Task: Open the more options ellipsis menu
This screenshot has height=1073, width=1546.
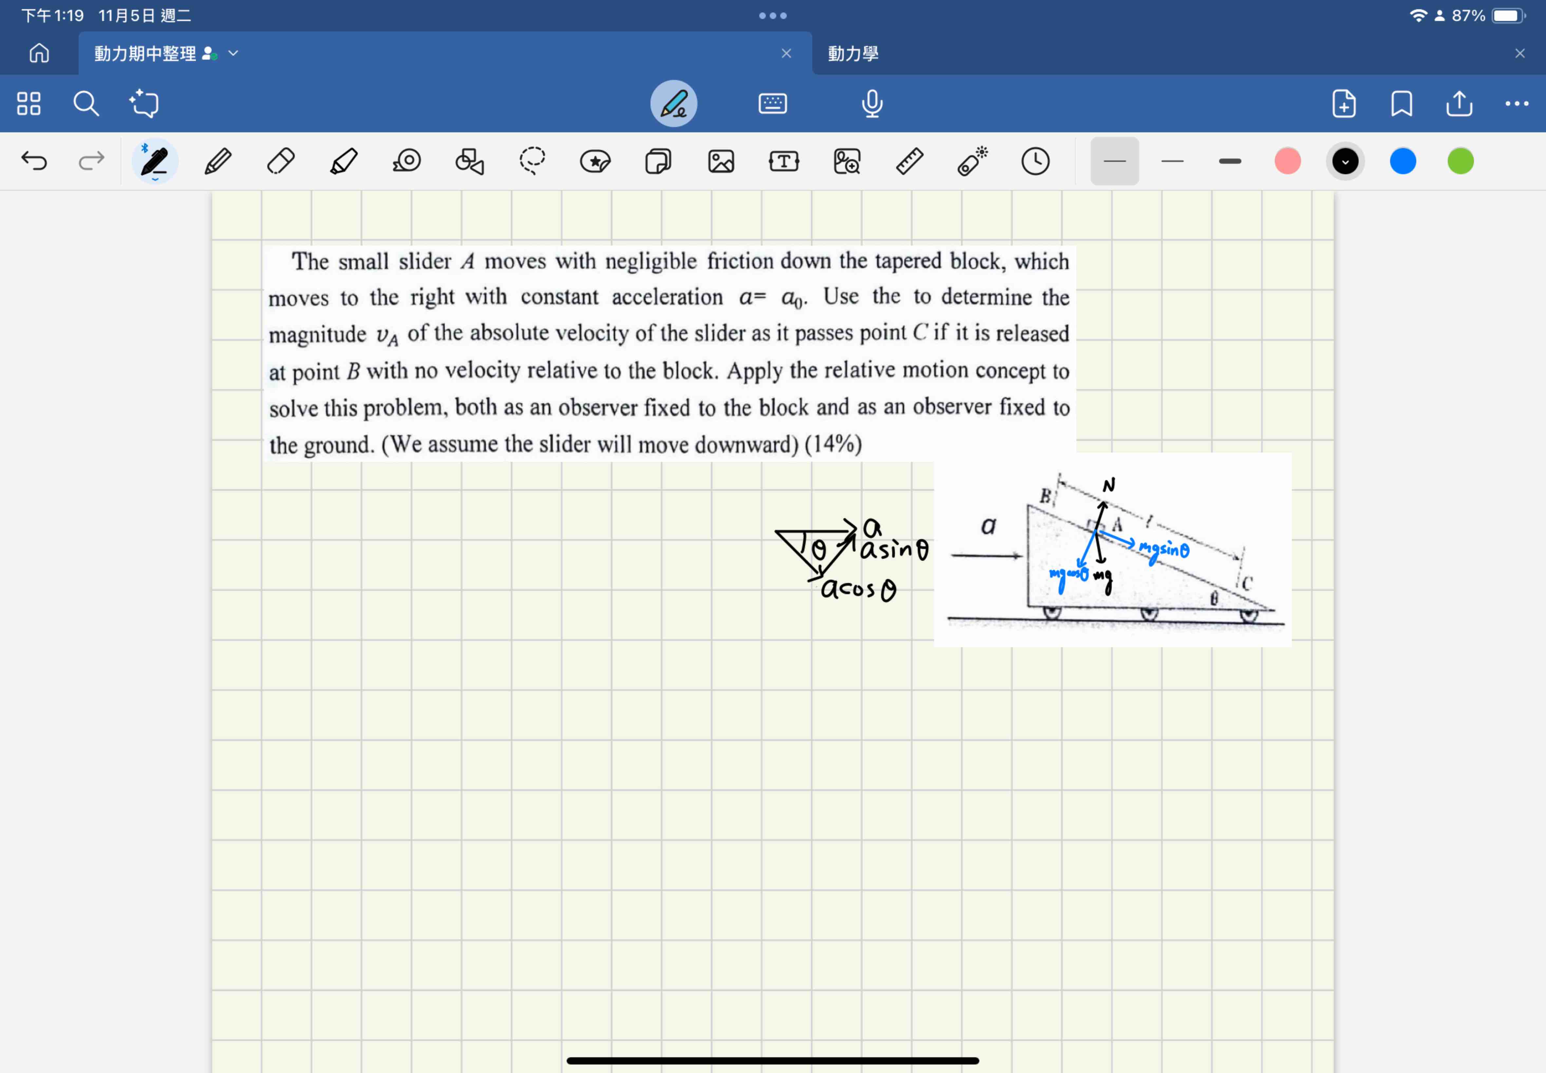Action: (1515, 103)
